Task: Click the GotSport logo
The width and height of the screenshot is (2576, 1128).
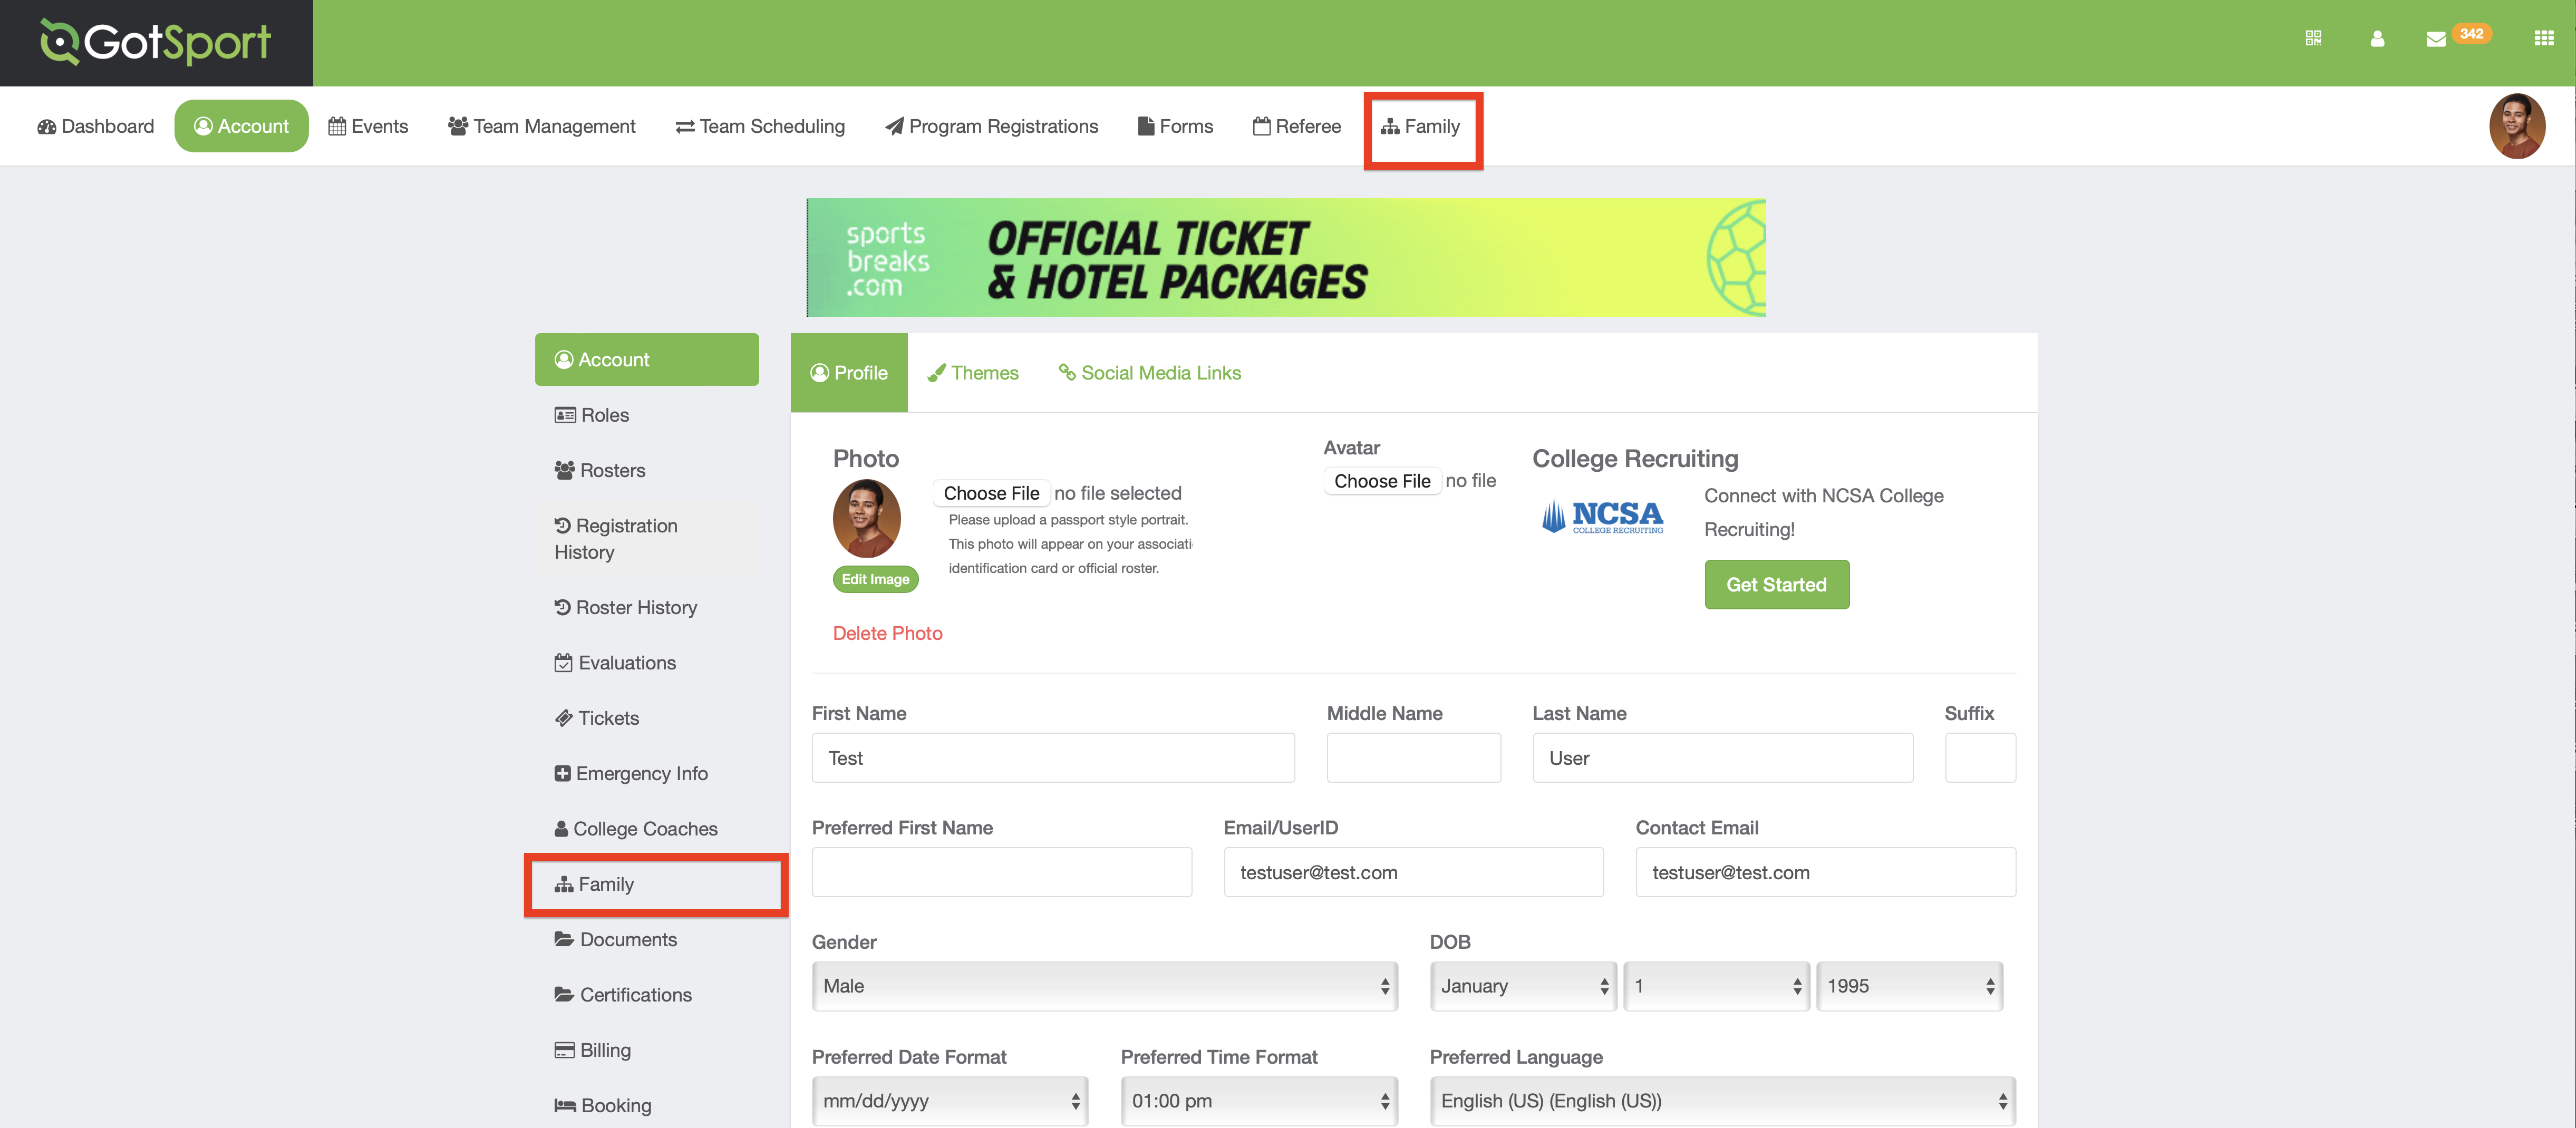Action: 156,42
